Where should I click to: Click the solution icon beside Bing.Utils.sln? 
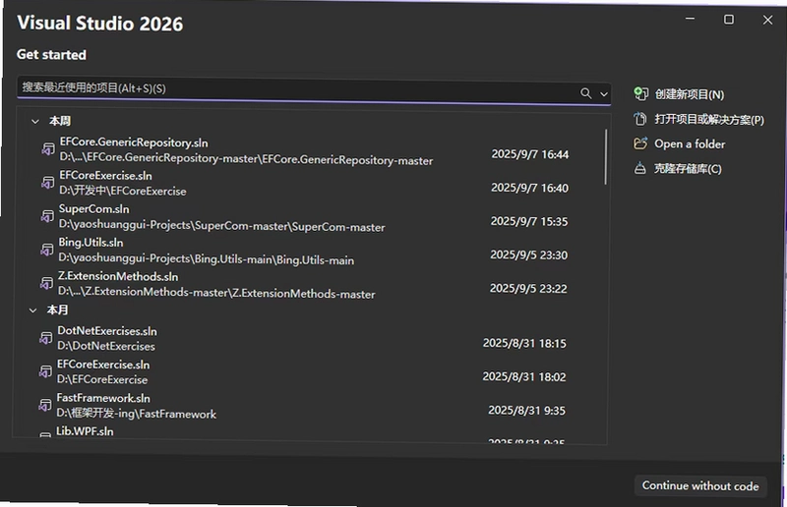coord(46,250)
